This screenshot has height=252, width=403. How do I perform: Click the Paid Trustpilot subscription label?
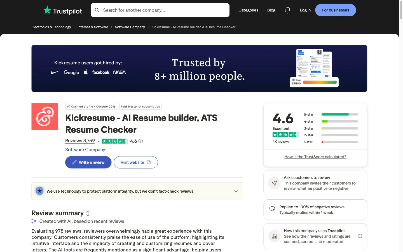click(x=140, y=106)
